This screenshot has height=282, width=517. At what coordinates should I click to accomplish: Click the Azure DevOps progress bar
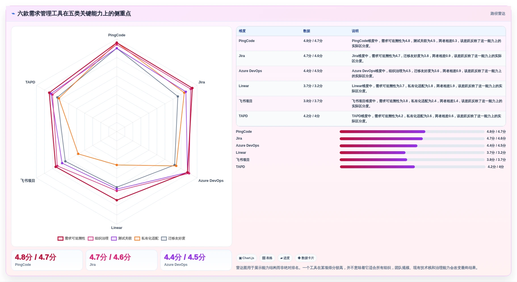(x=412, y=146)
